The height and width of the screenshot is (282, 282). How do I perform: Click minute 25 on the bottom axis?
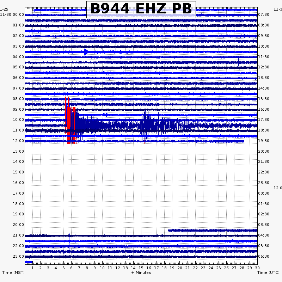tap(219, 268)
